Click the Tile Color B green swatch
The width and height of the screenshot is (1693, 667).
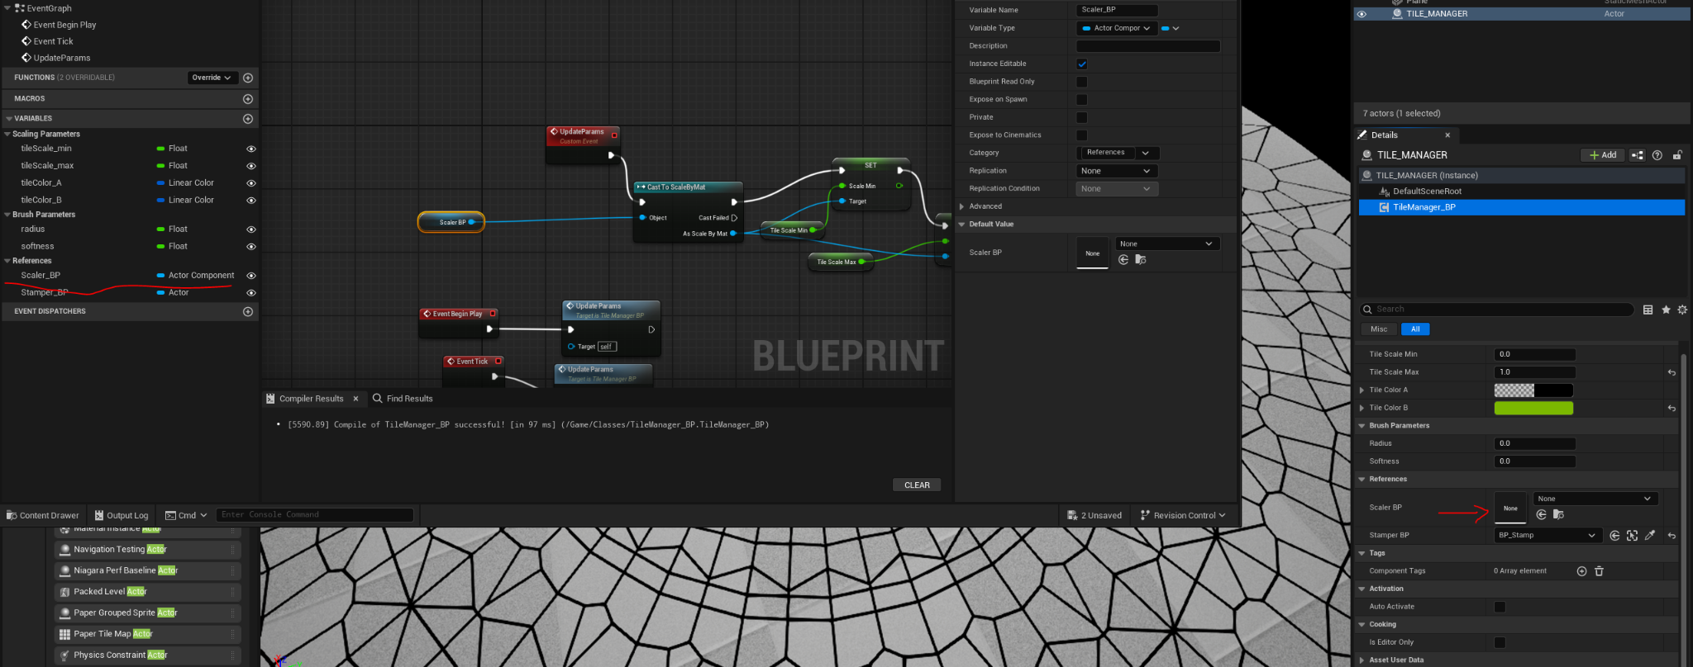(1533, 408)
